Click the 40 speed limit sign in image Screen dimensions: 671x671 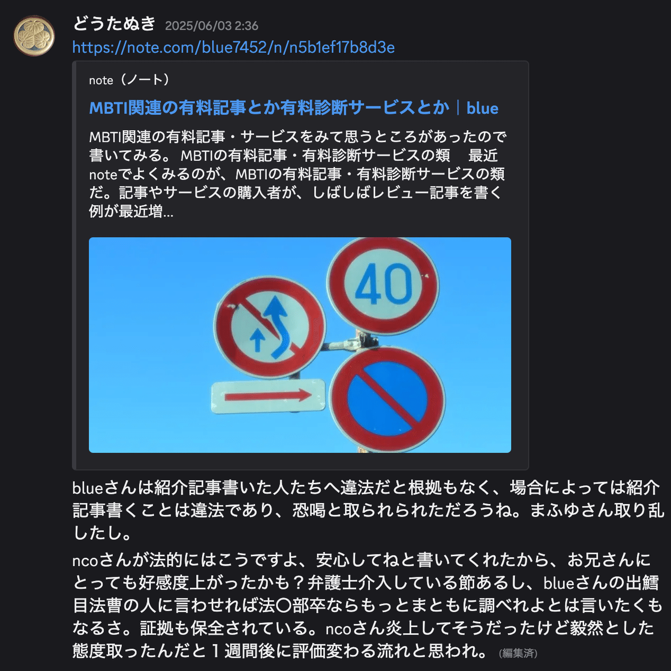click(383, 285)
